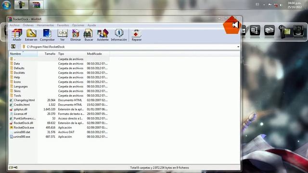308x173 pixels.
Task: Click the drive icon in status bar
Action: pyautogui.click(x=11, y=168)
